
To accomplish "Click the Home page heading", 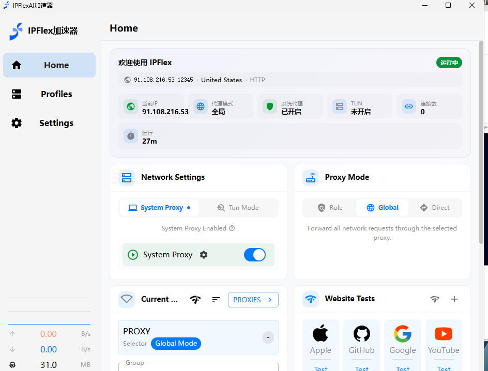I will pyautogui.click(x=124, y=28).
